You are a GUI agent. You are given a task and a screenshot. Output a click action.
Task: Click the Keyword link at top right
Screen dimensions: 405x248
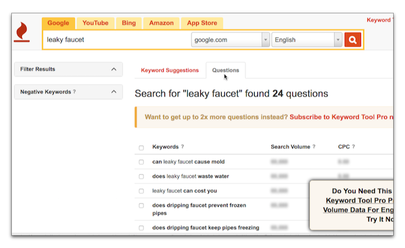[380, 20]
